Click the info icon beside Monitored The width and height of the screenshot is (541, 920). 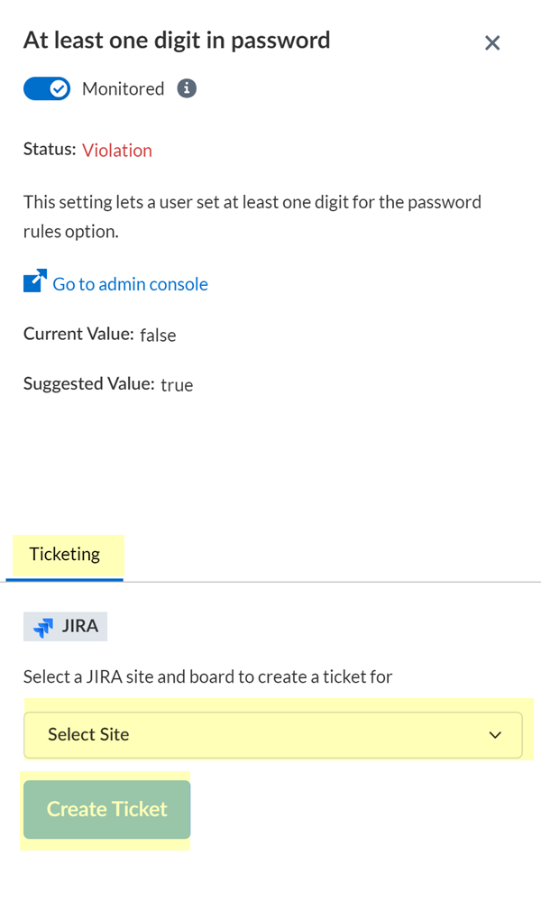(x=187, y=88)
